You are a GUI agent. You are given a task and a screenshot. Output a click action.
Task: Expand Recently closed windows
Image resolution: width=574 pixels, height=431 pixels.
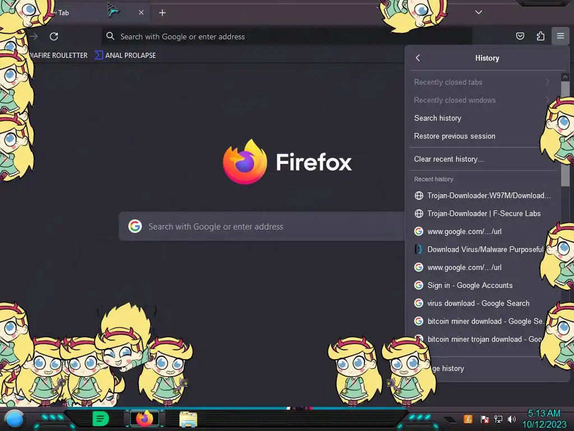[483, 100]
